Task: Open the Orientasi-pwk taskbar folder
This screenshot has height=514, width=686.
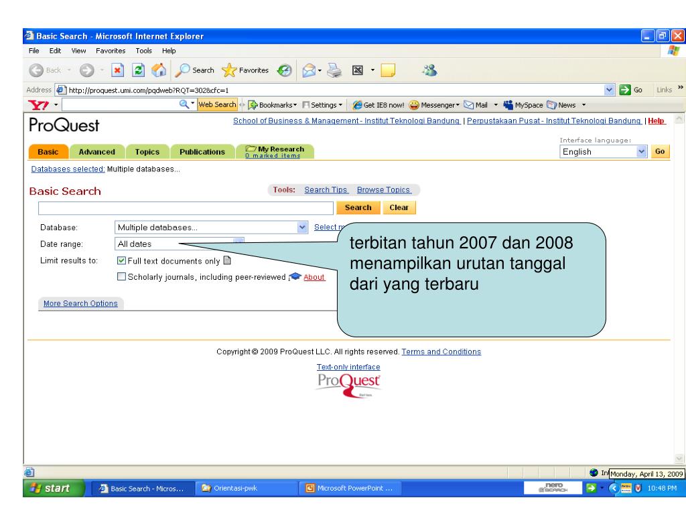Action: coord(246,488)
